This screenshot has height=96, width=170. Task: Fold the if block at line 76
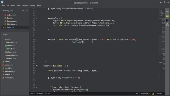tap(37, 87)
